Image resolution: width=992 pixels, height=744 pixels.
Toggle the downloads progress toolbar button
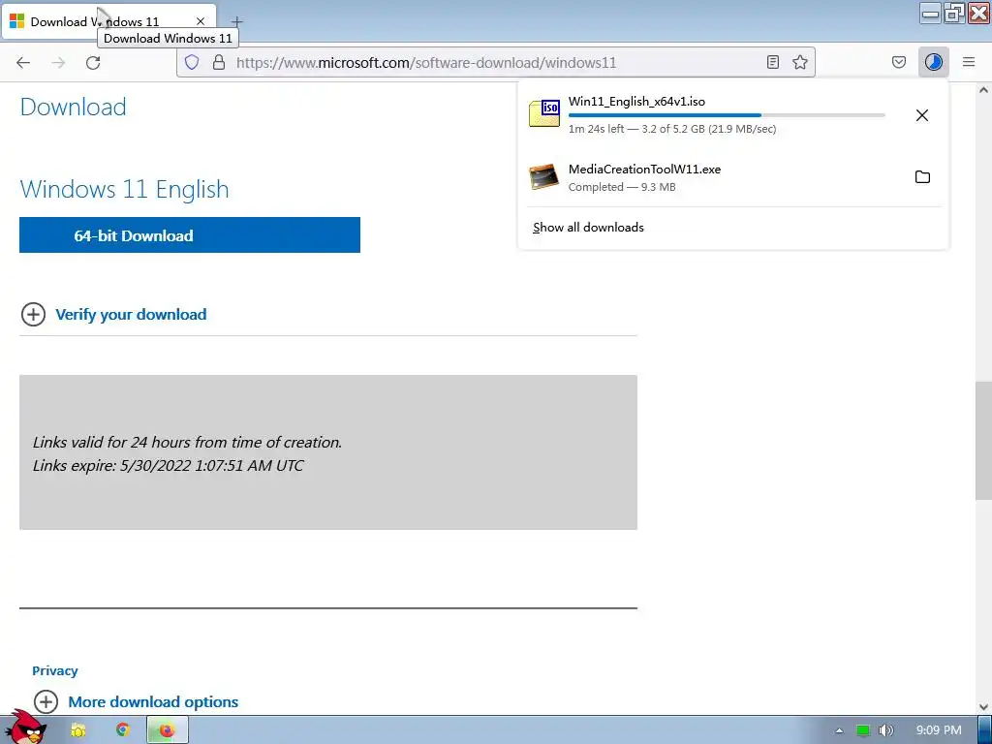[933, 62]
